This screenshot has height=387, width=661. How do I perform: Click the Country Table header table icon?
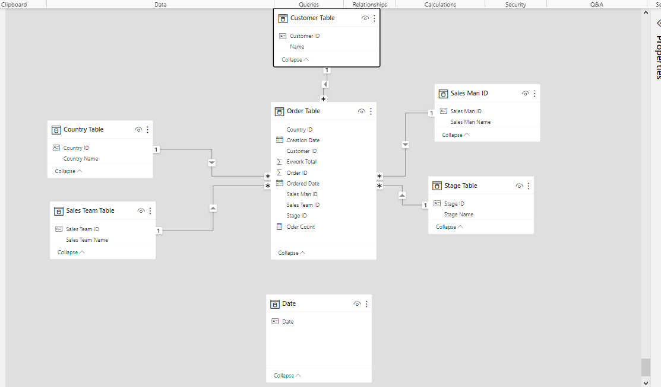coord(56,130)
